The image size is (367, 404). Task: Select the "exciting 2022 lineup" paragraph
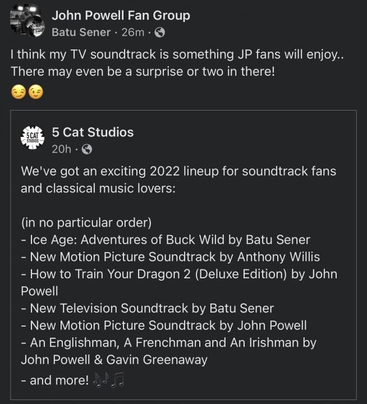(178, 179)
